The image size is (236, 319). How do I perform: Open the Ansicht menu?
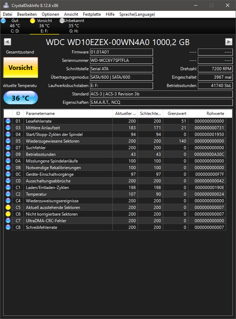(x=71, y=14)
